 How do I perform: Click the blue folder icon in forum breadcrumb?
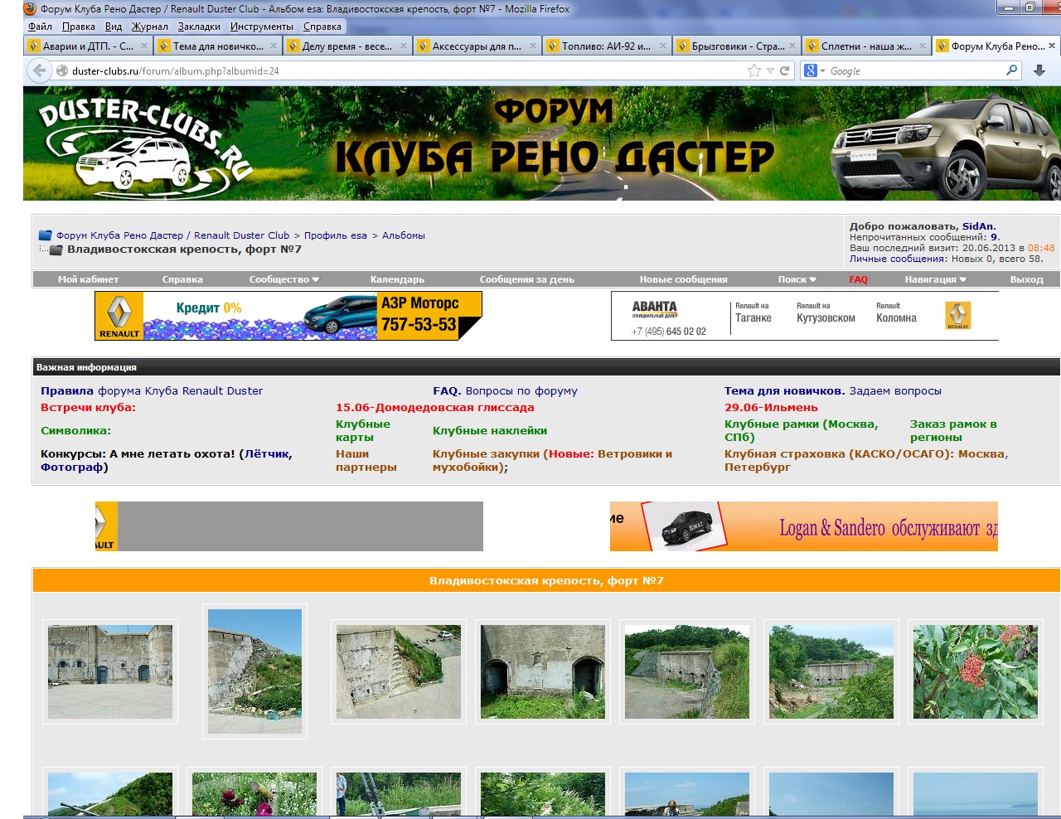coord(46,235)
